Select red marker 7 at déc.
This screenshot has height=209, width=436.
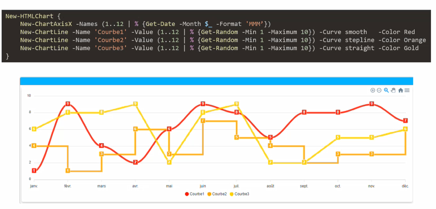click(405, 120)
